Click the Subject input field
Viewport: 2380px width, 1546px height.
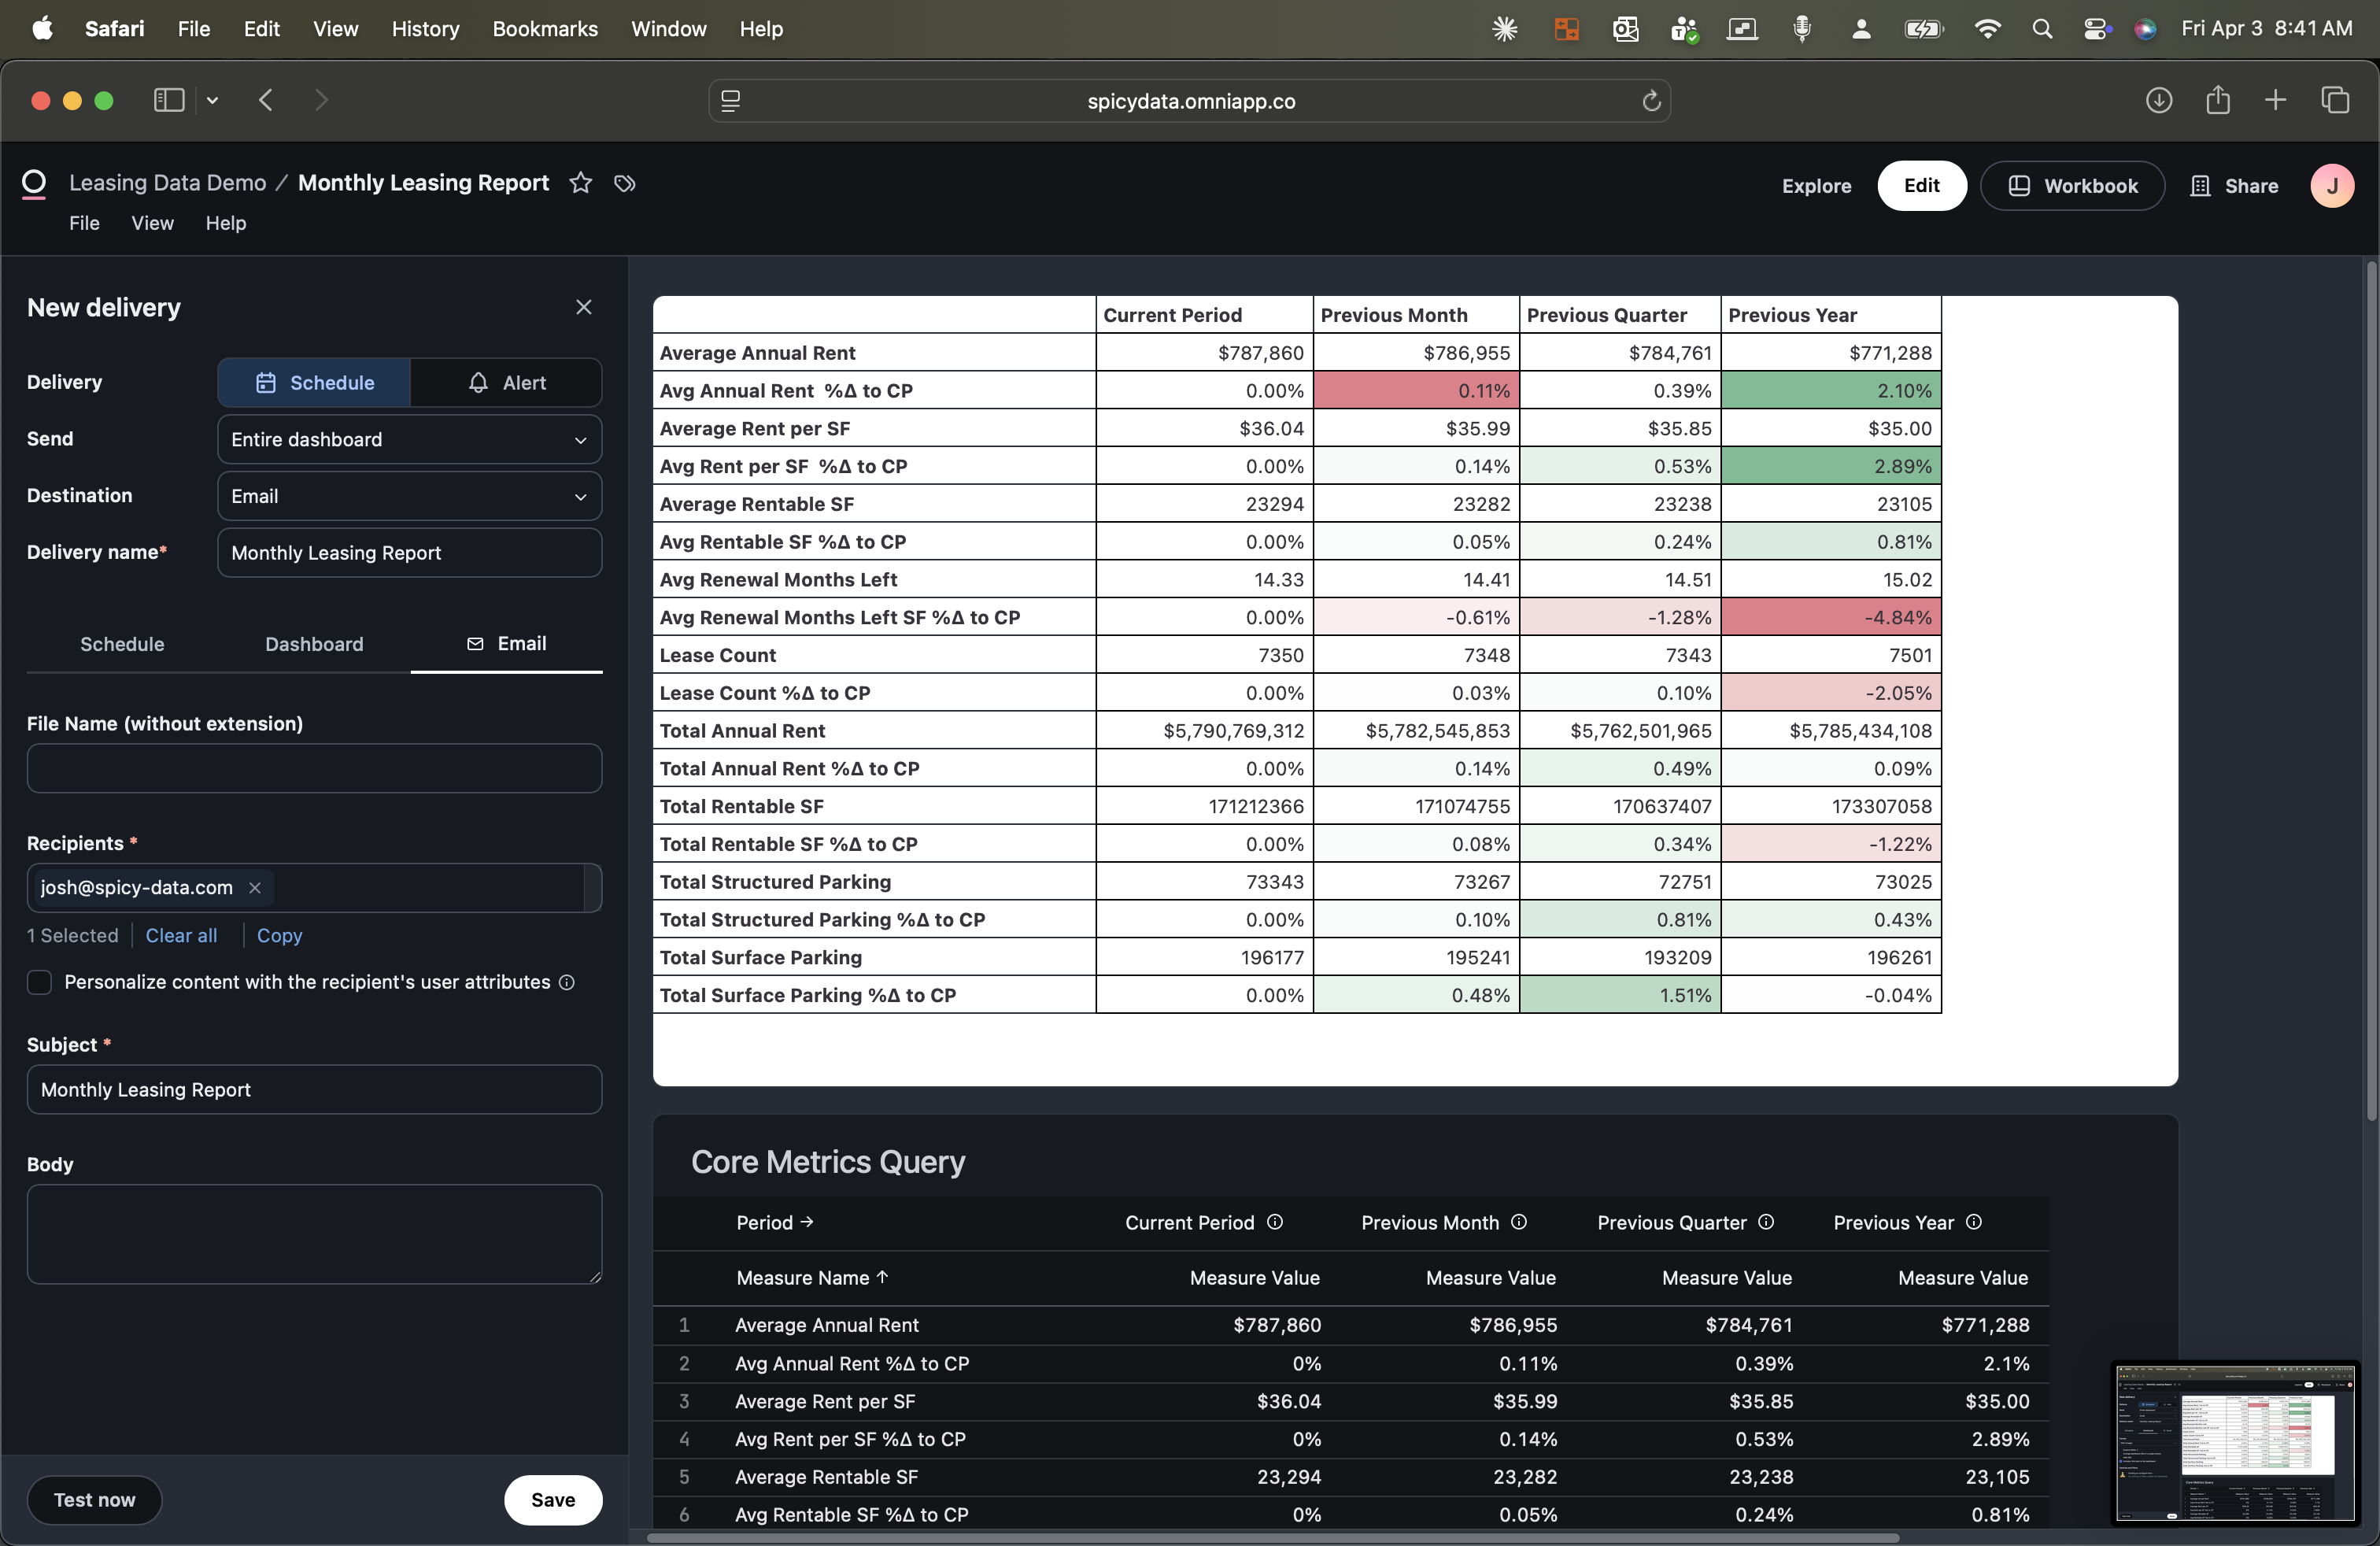[x=314, y=1089]
